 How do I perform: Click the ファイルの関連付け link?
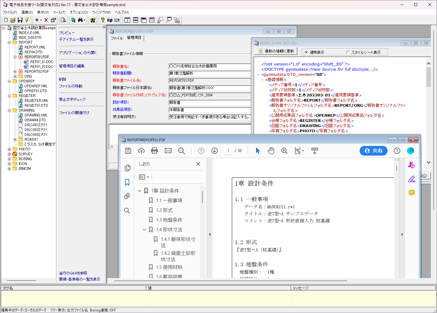pos(74,113)
